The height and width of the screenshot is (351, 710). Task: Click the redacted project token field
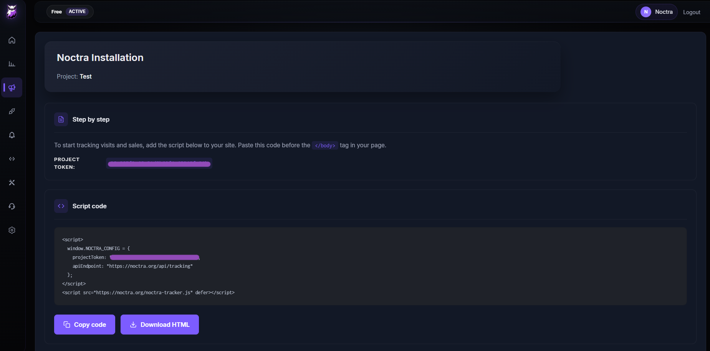tap(159, 163)
